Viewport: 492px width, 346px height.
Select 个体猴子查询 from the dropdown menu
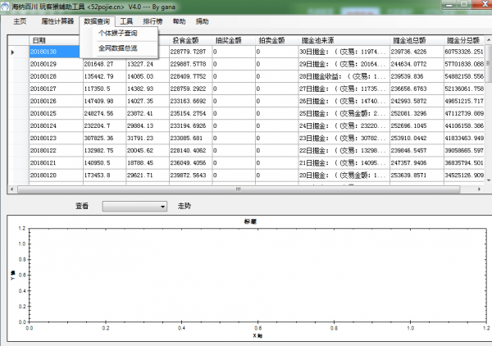tap(118, 34)
